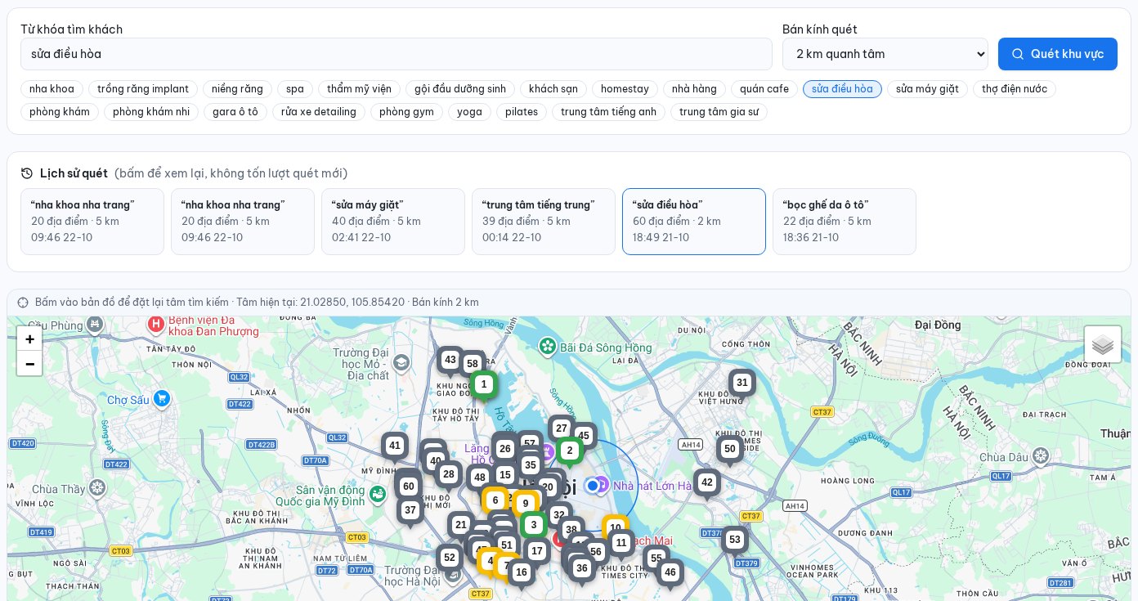
Task: Open history card sửa điều hòa
Action: (694, 222)
